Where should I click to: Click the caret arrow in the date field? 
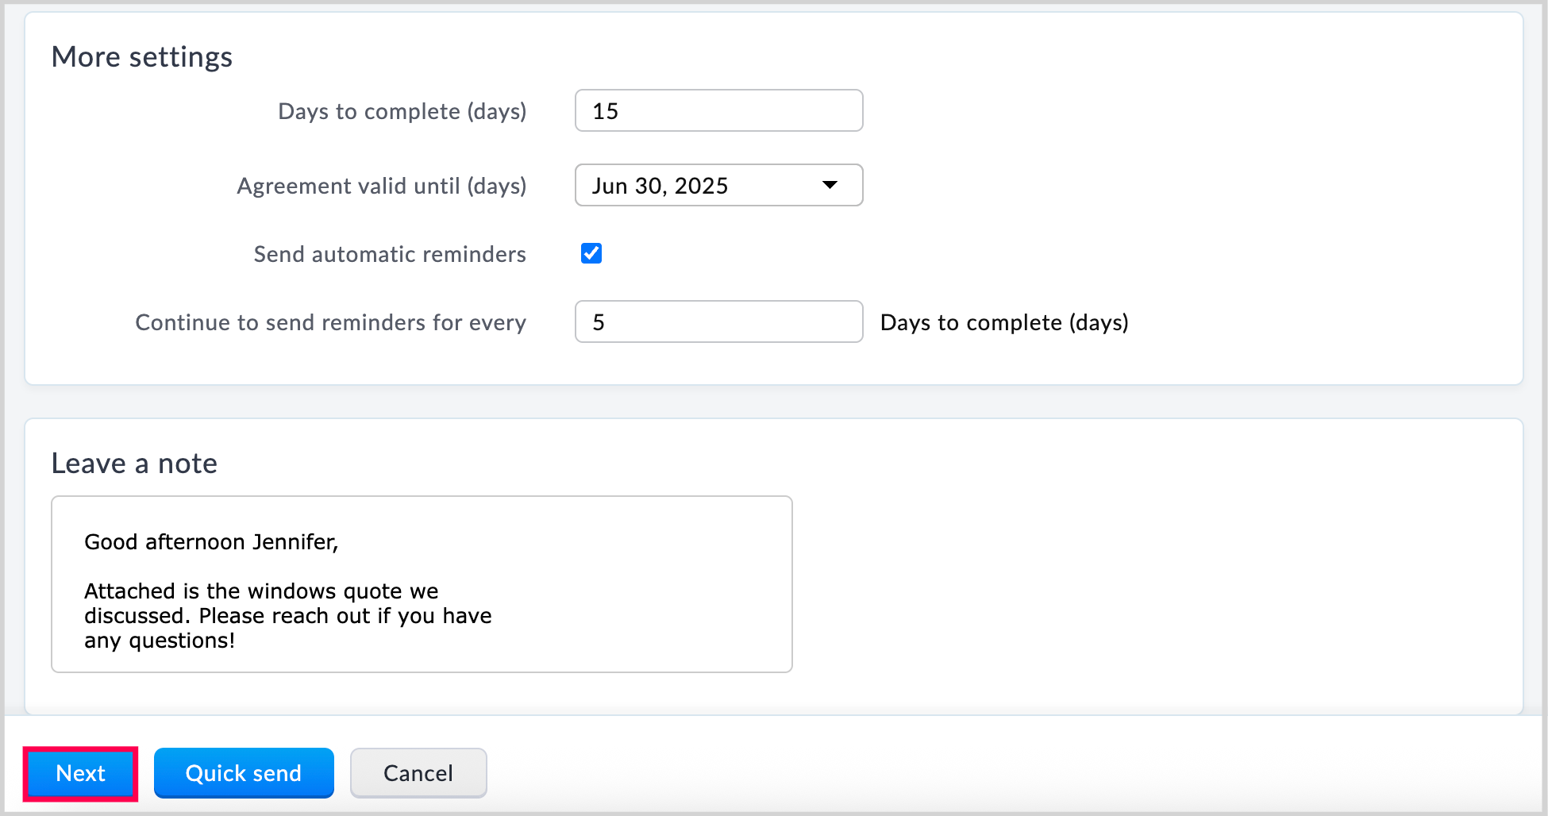click(830, 185)
